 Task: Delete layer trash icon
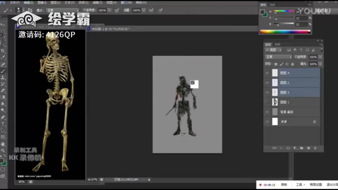click(x=315, y=148)
